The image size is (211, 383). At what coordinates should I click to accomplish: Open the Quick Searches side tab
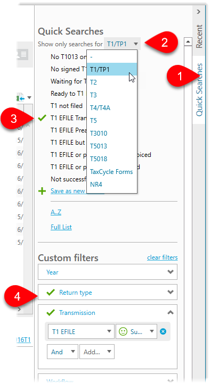[199, 90]
